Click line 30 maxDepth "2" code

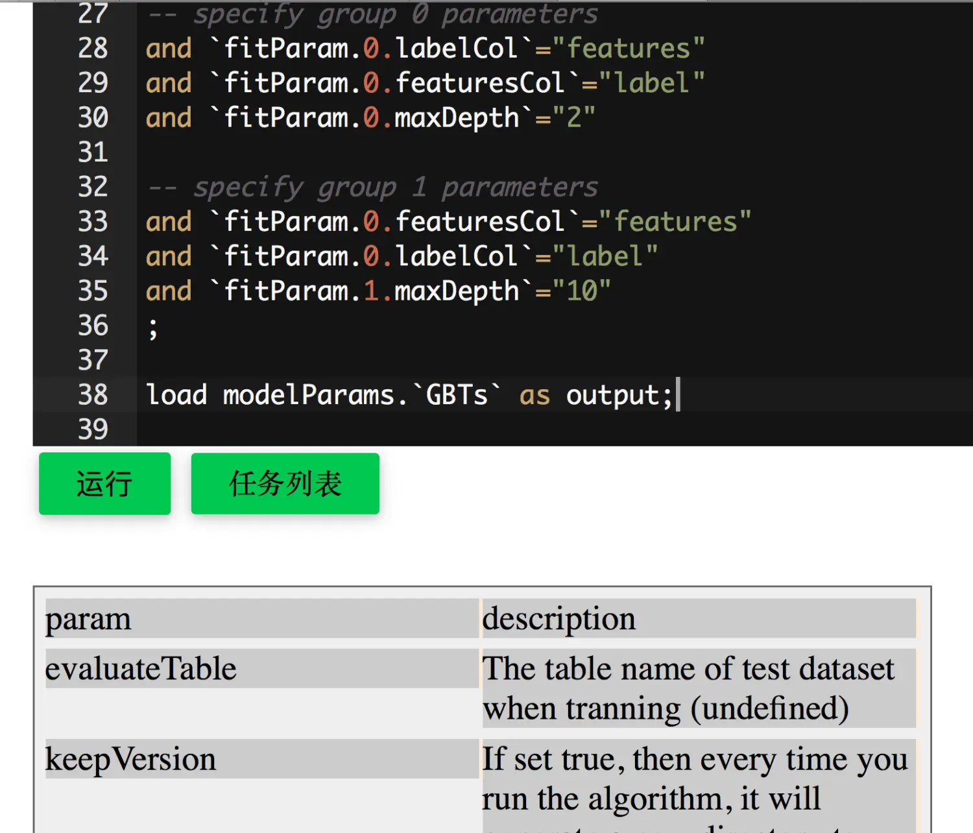coord(370,118)
